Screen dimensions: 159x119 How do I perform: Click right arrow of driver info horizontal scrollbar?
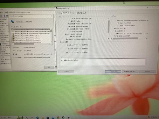(147, 38)
